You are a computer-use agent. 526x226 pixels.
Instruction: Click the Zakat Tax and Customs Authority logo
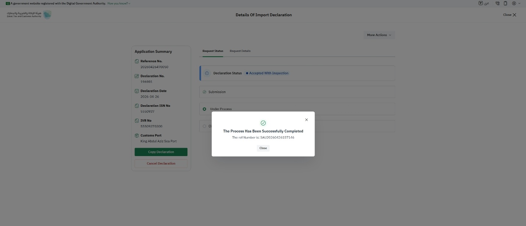pos(29,15)
